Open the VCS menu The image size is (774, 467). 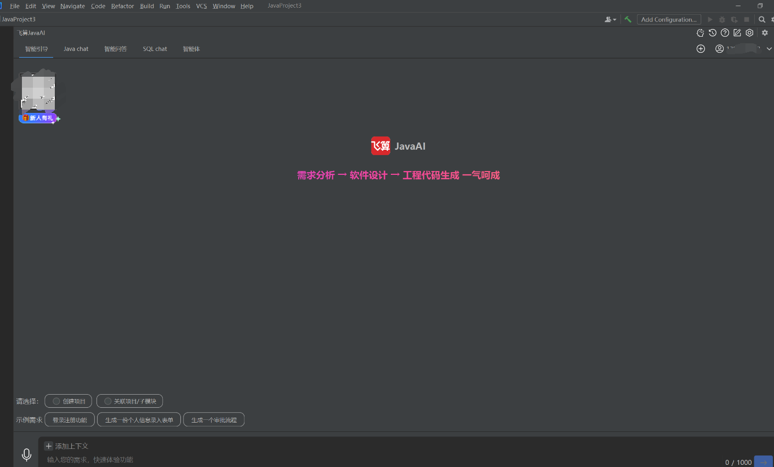(x=202, y=6)
